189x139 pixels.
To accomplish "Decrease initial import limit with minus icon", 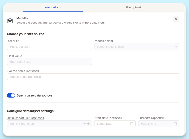I will pos(85,124).
